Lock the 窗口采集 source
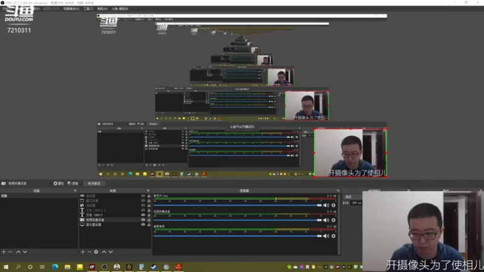This screenshot has width=484, height=272. pyautogui.click(x=149, y=201)
